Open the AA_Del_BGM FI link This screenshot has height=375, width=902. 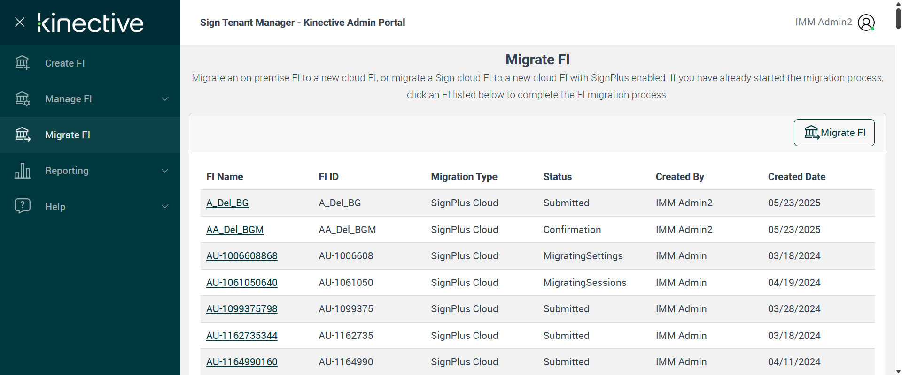[x=235, y=230]
